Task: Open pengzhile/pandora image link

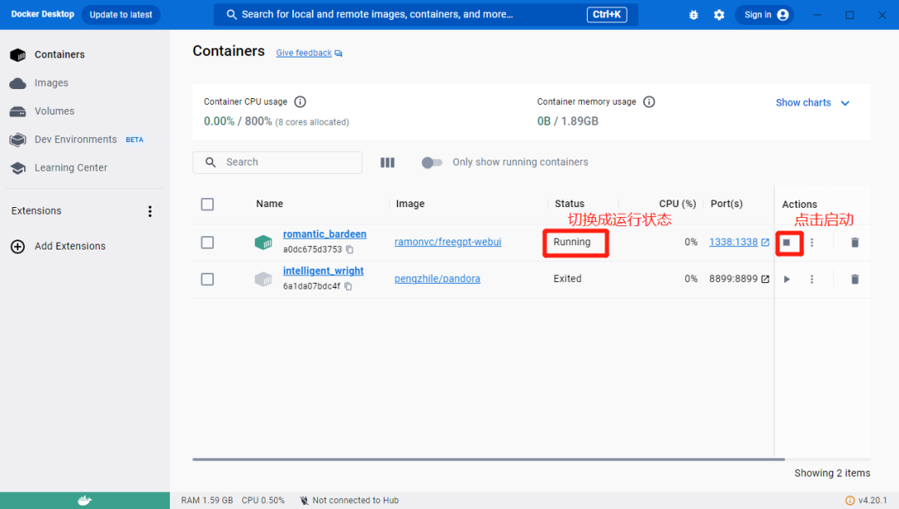Action: pos(438,279)
